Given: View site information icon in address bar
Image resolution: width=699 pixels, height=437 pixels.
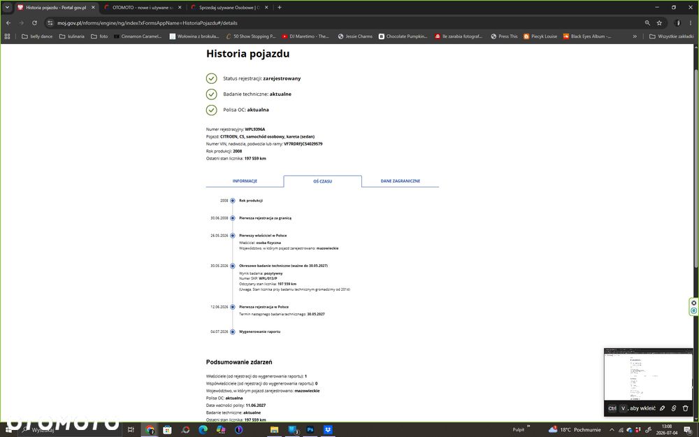Looking at the screenshot, I should (50, 23).
